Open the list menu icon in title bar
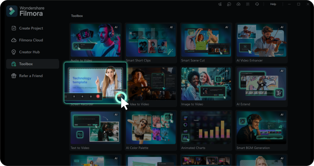Screen dimensions: 314x166 click(x=248, y=4)
